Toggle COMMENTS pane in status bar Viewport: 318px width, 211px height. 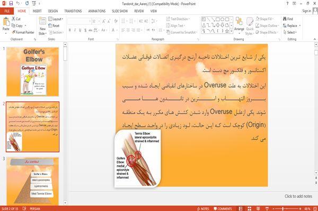223,208
